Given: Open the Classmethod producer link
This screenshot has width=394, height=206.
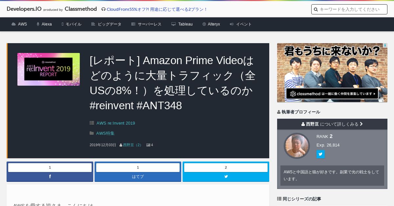Looking at the screenshot, I should pos(81,9).
